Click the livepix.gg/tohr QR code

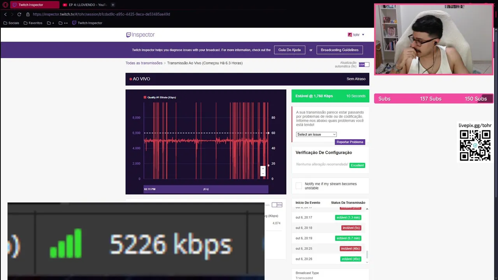coord(475,145)
